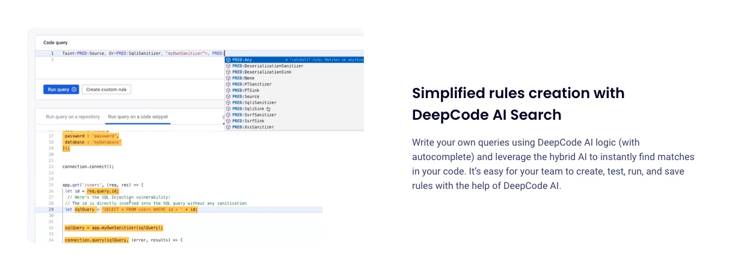Click the paragraph about DeepCode AI logic
The height and width of the screenshot is (269, 732).
[553, 164]
